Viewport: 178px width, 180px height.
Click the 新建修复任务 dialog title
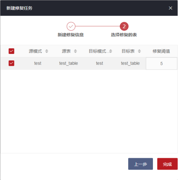click(19, 8)
